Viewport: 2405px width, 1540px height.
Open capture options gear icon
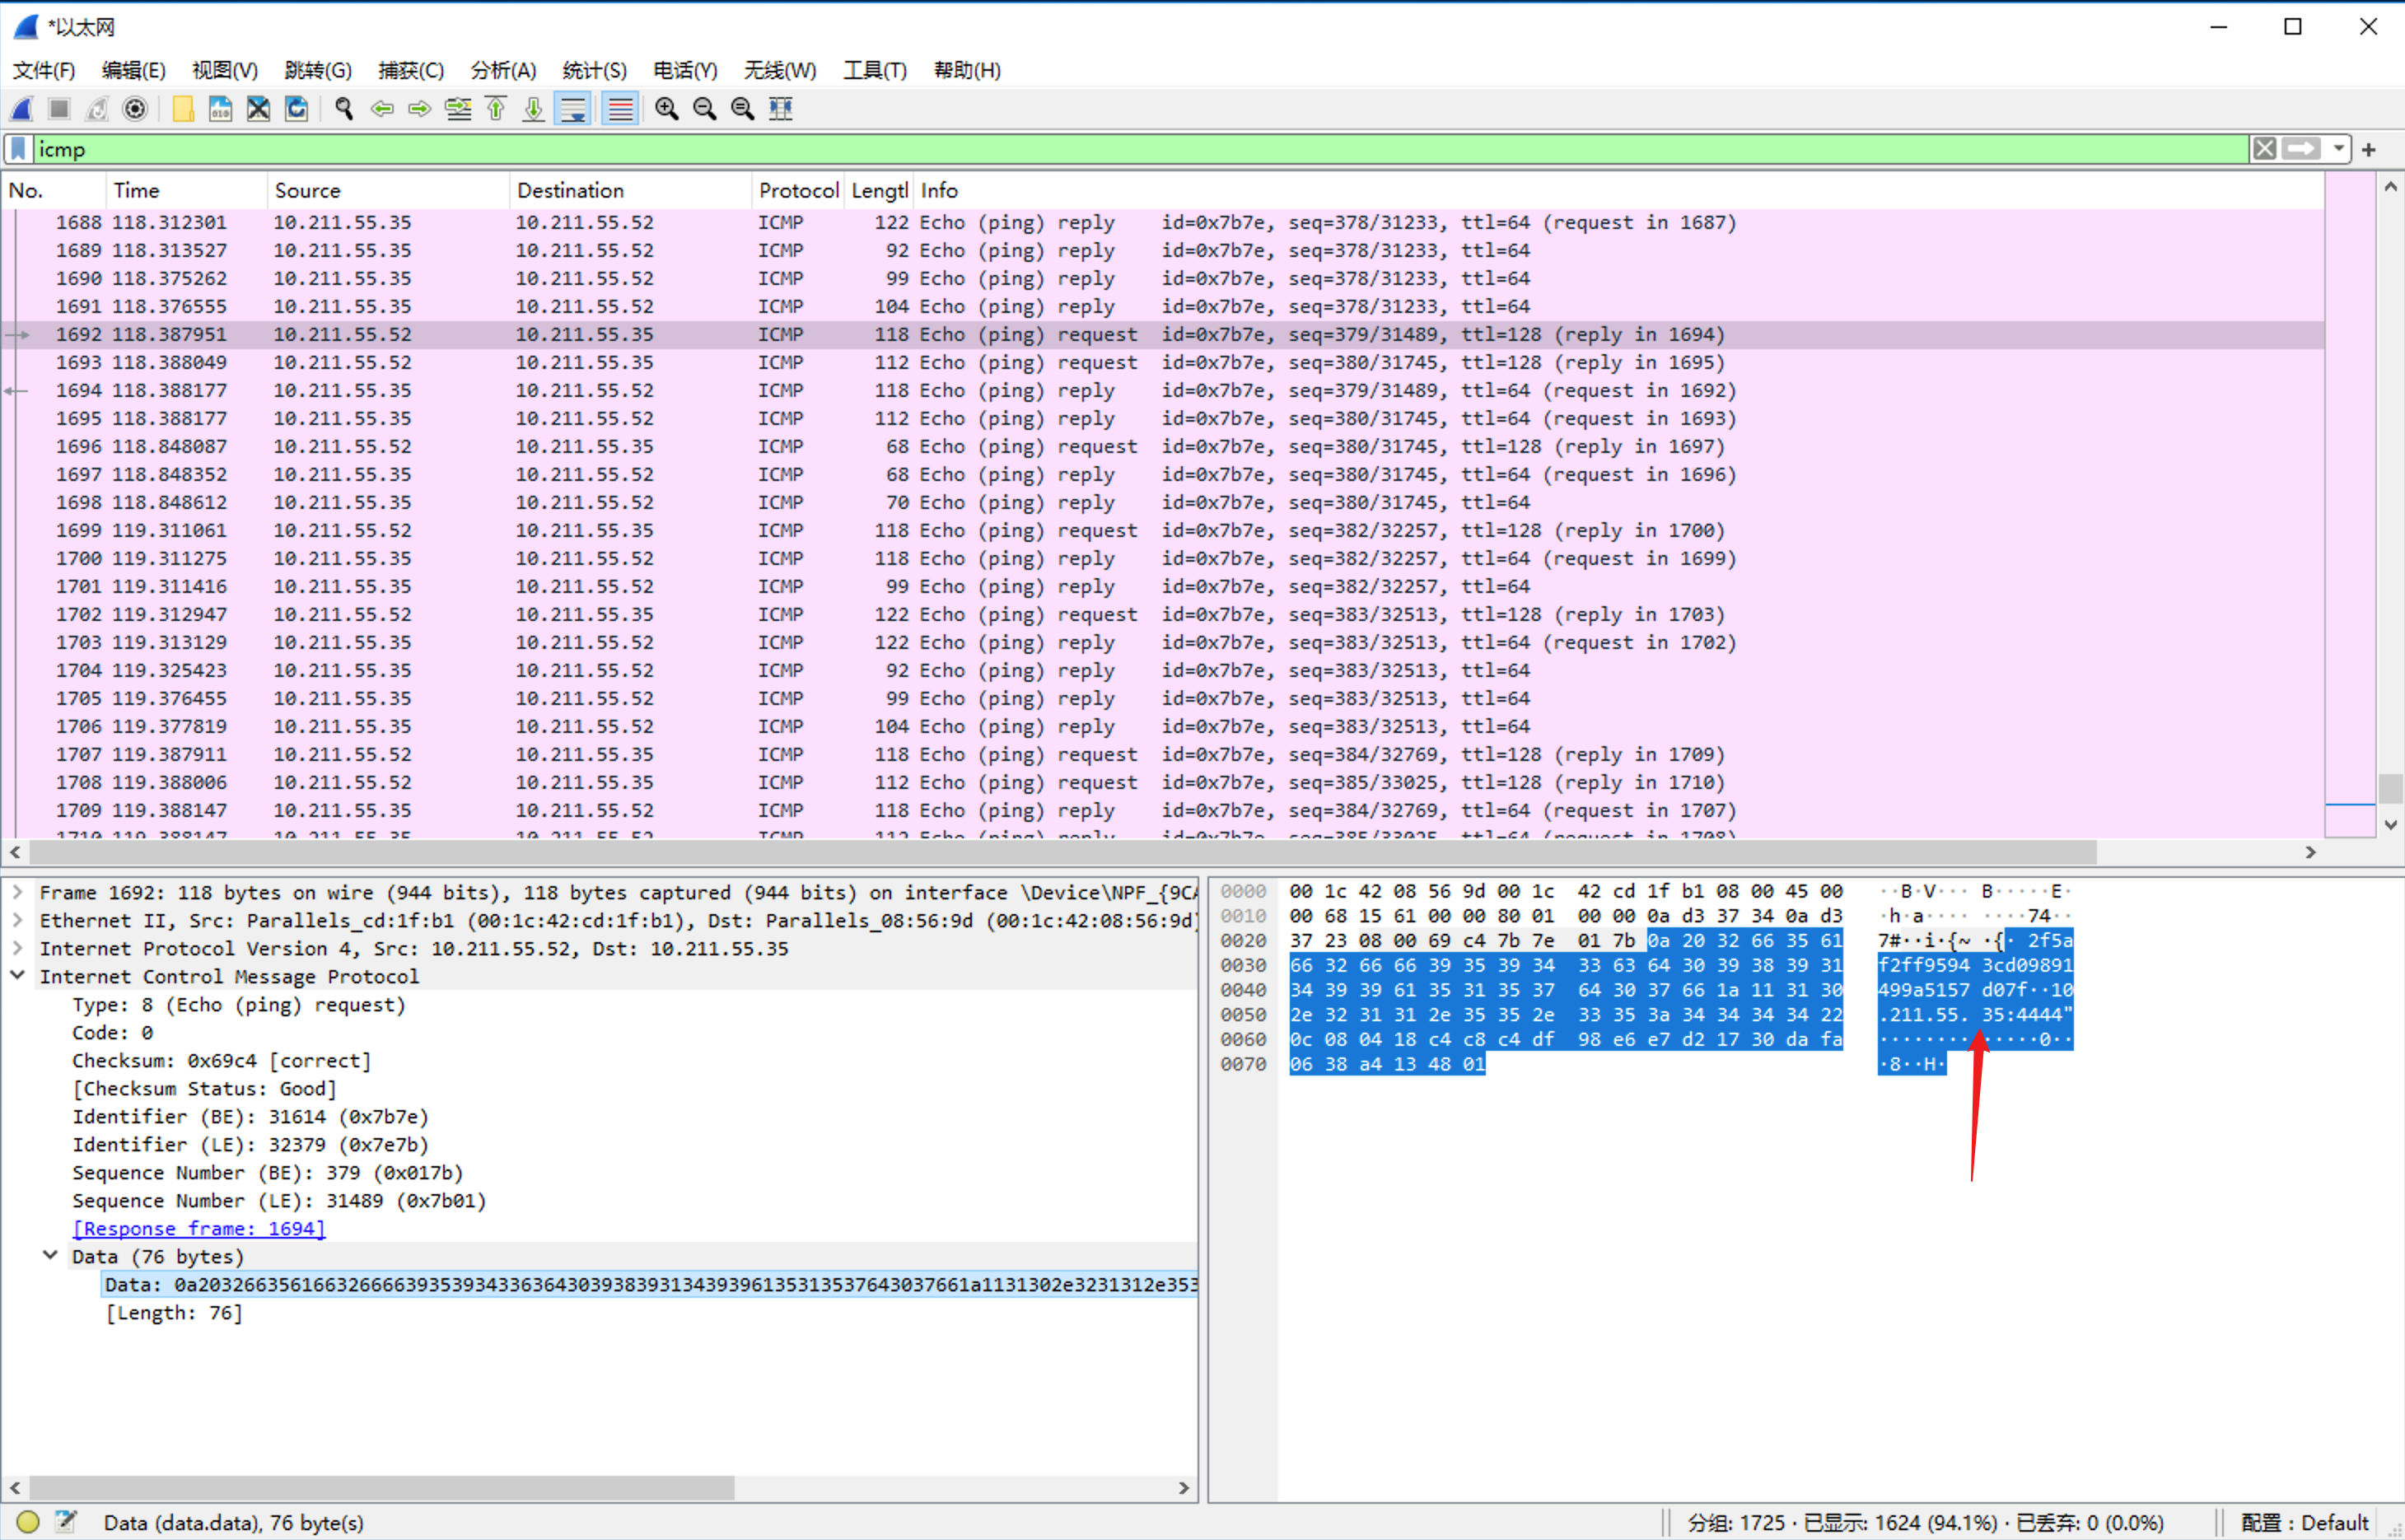click(x=135, y=108)
